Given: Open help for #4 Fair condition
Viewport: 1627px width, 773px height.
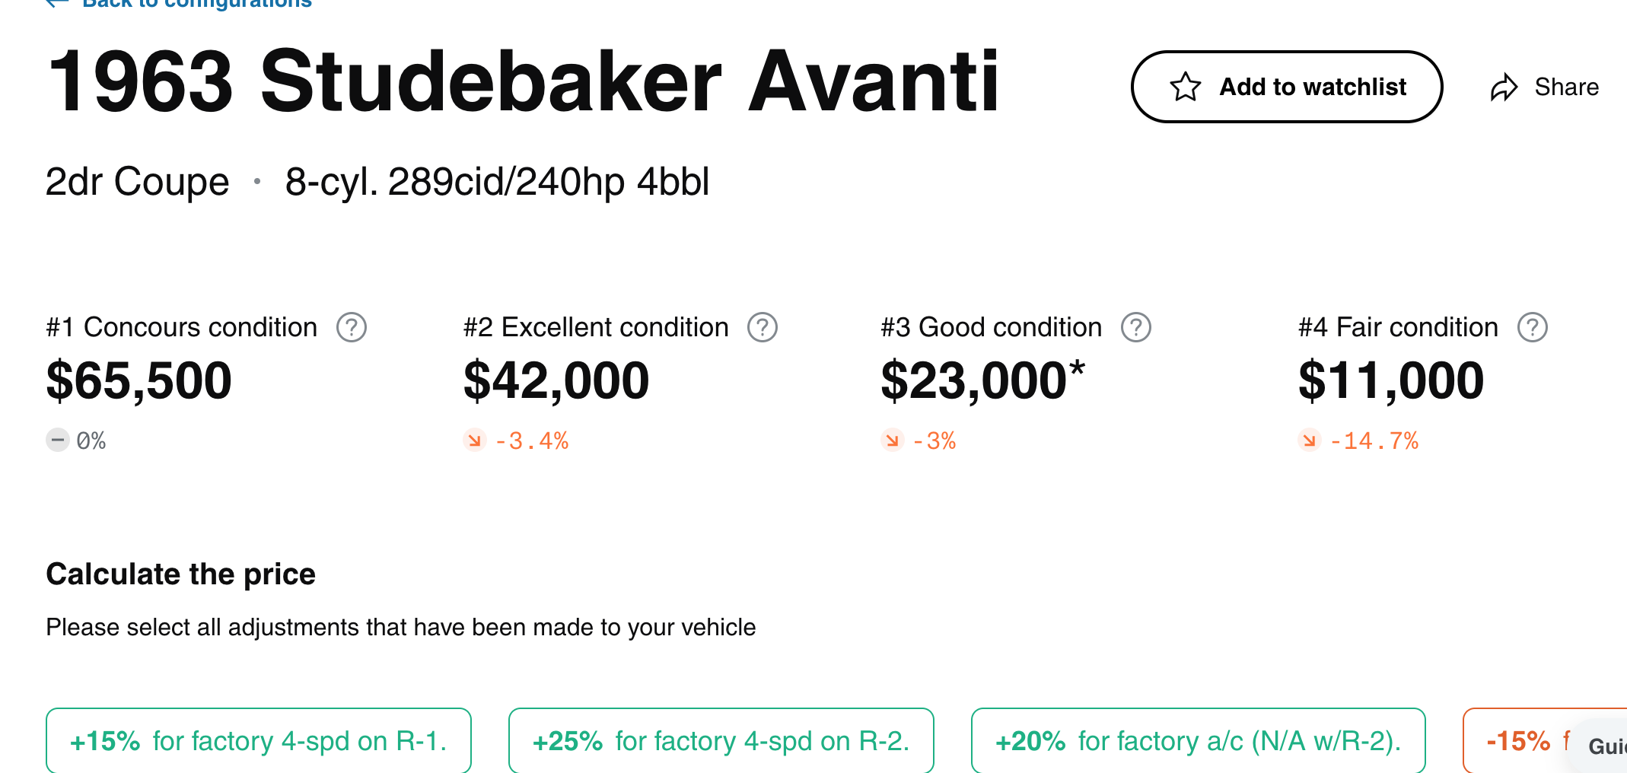Looking at the screenshot, I should click(1532, 328).
